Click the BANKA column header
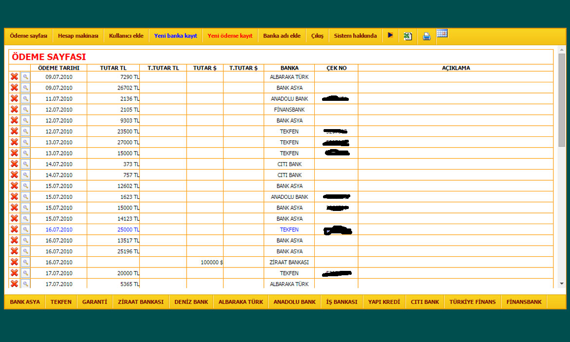 (x=289, y=68)
